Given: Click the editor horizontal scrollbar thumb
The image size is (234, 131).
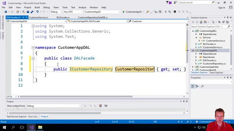Looking at the screenshot, I should 76,96.
